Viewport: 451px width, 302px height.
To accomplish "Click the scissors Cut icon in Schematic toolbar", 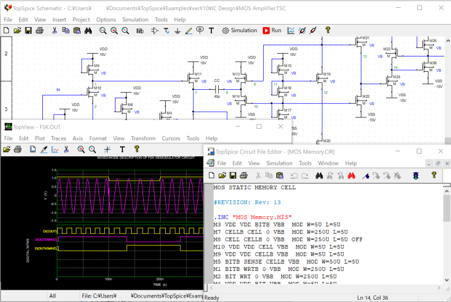I will point(54,30).
